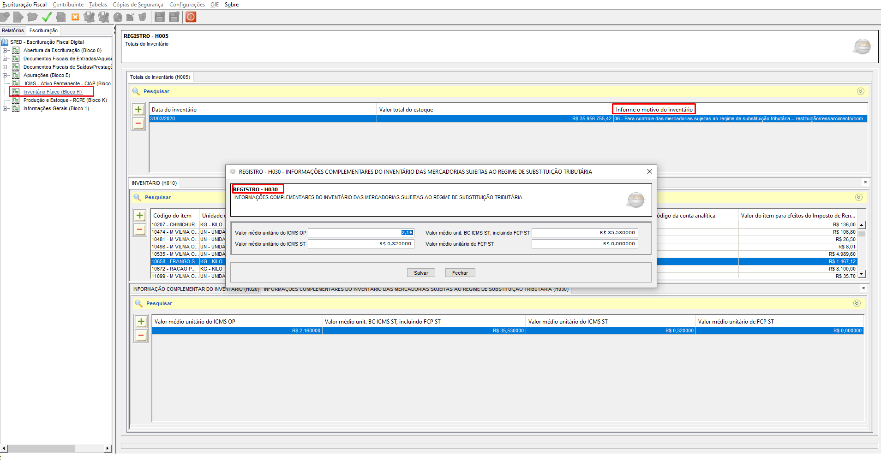Click the red power exit icon
This screenshot has height=460, width=881.
(x=191, y=17)
